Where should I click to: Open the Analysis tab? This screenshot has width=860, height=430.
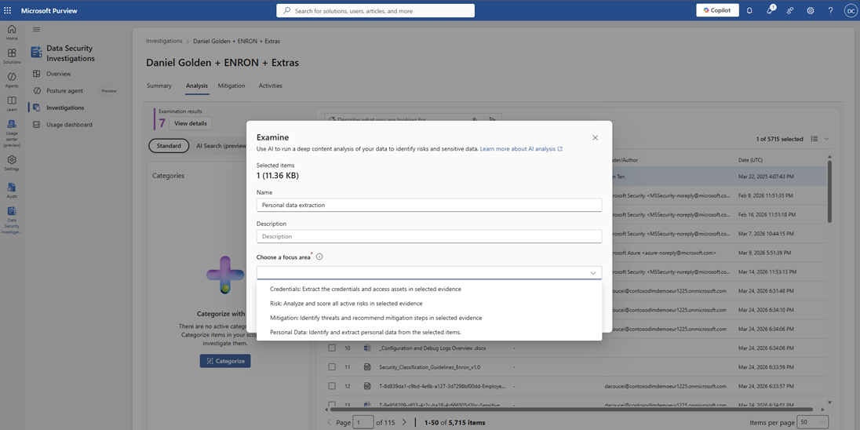pos(197,86)
